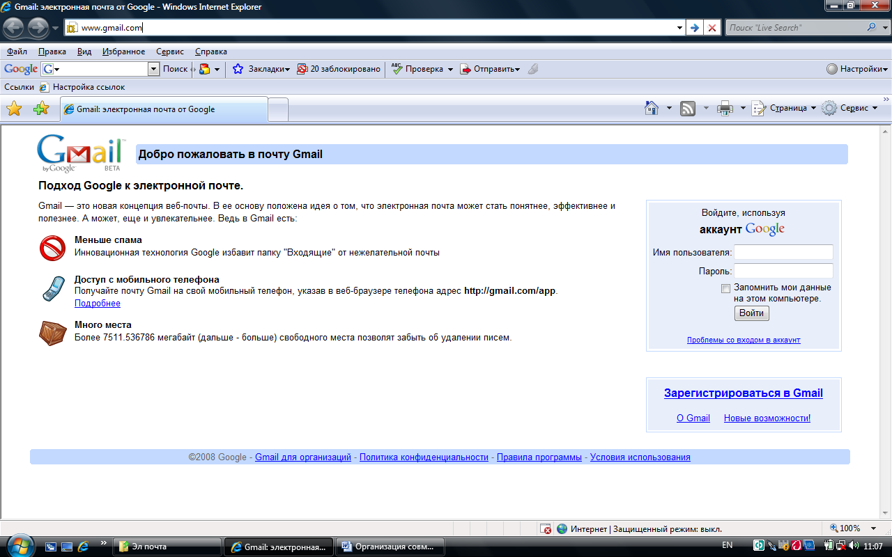Image resolution: width=892 pixels, height=557 pixels.
Task: Check 'Запомнить мои данные' checkbox
Action: (x=725, y=288)
